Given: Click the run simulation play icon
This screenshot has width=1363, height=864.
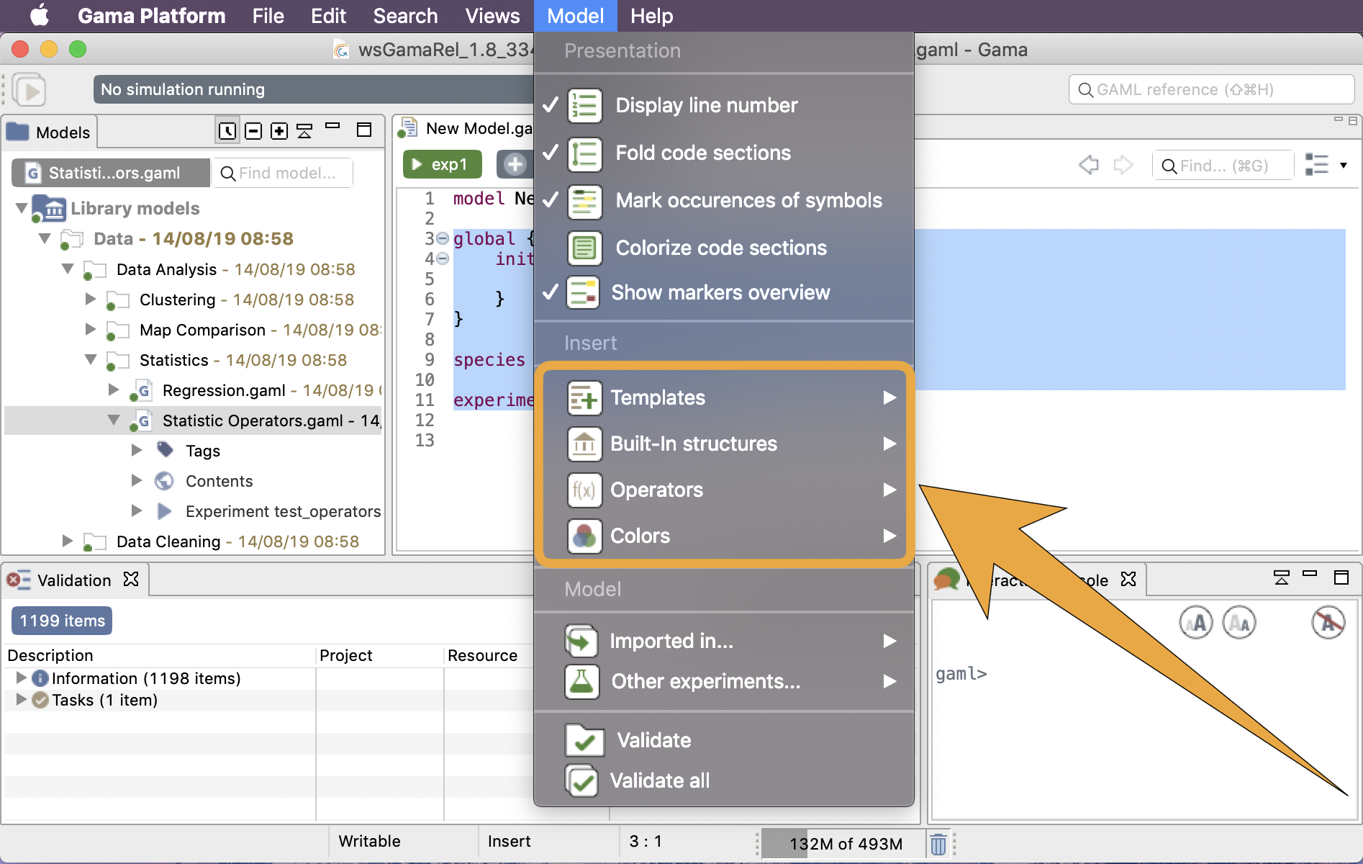Looking at the screenshot, I should pos(30,90).
